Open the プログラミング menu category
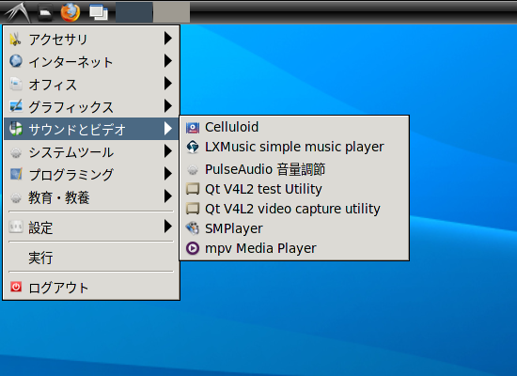This screenshot has width=517, height=376. pos(91,174)
